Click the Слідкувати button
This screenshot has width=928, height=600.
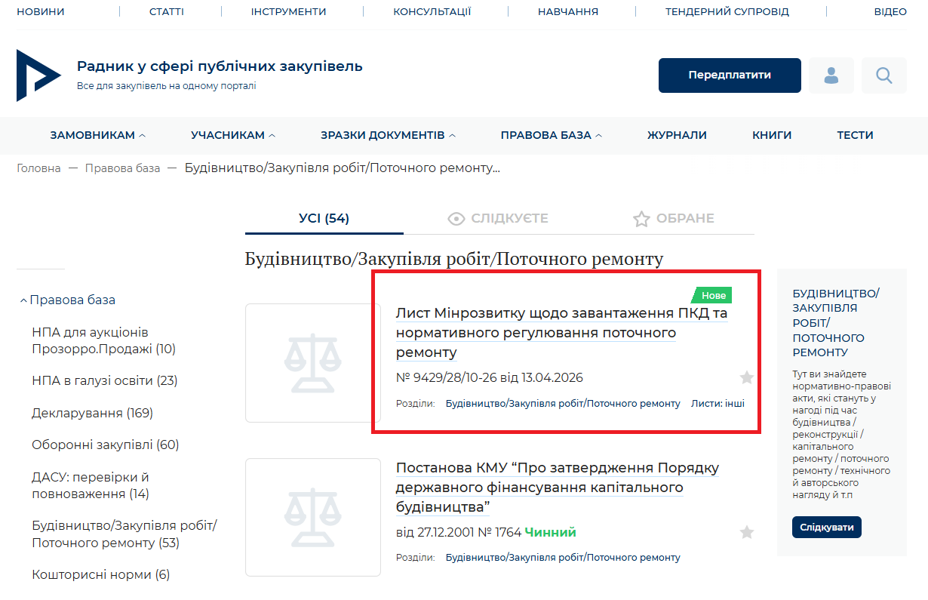(x=826, y=527)
